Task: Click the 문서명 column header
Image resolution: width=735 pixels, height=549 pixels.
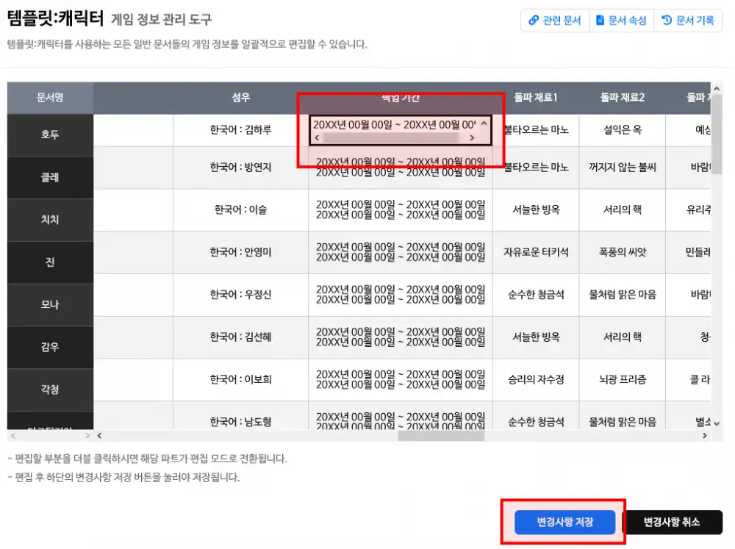Action: (x=50, y=98)
